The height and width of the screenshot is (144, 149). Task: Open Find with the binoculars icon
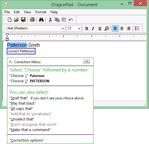(x=41, y=20)
